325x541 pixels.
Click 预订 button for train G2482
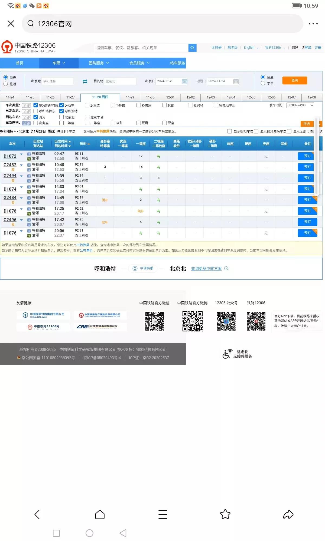[307, 167]
